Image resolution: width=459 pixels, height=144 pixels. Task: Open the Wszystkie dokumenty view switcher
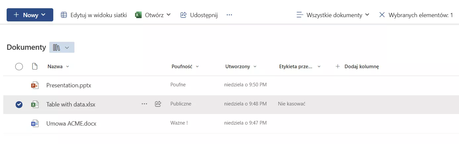click(333, 15)
